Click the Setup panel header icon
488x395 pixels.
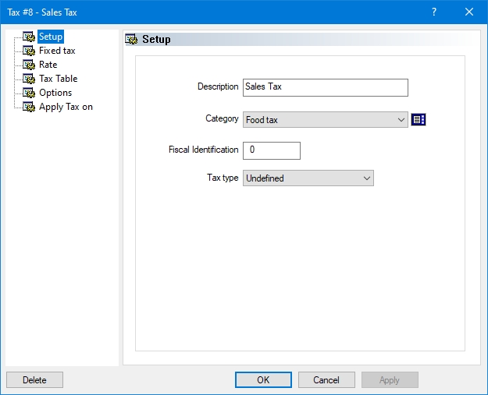click(x=132, y=39)
